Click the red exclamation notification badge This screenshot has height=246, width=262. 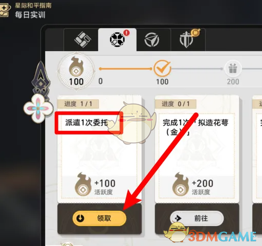coord(126,33)
